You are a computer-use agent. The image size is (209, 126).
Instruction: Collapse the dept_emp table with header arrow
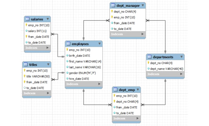tap(138, 90)
